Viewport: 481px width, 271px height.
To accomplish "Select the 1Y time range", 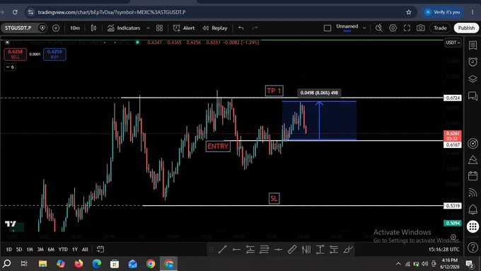I will (x=75, y=249).
